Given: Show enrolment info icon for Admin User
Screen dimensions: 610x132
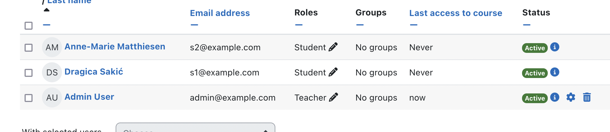Looking at the screenshot, I should coord(555,97).
